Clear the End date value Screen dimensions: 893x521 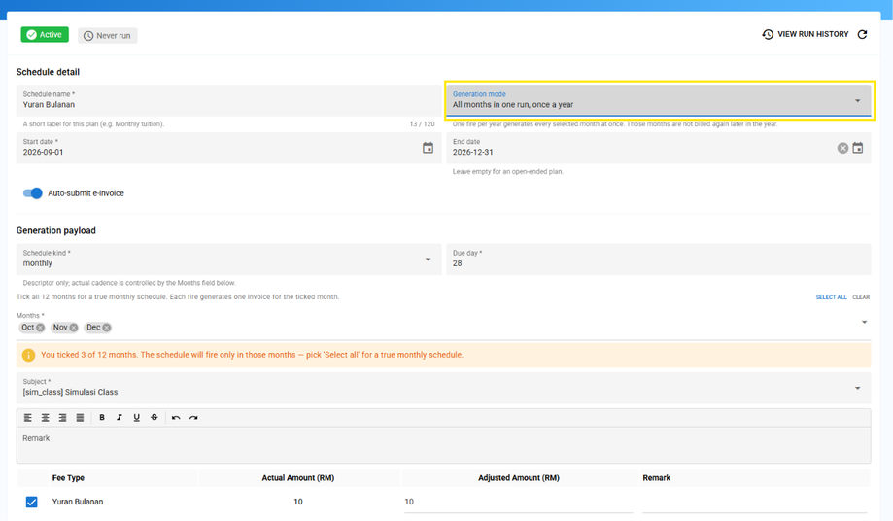842,148
